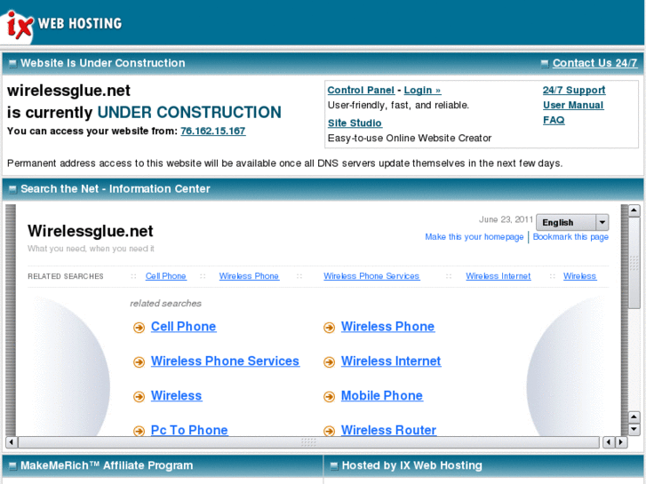Click small icon next to Contact Us 24/7

click(544, 63)
